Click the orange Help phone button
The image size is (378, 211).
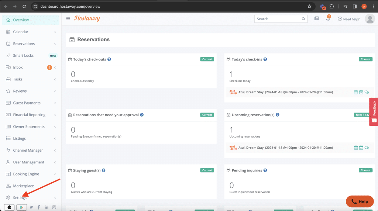coord(360,201)
